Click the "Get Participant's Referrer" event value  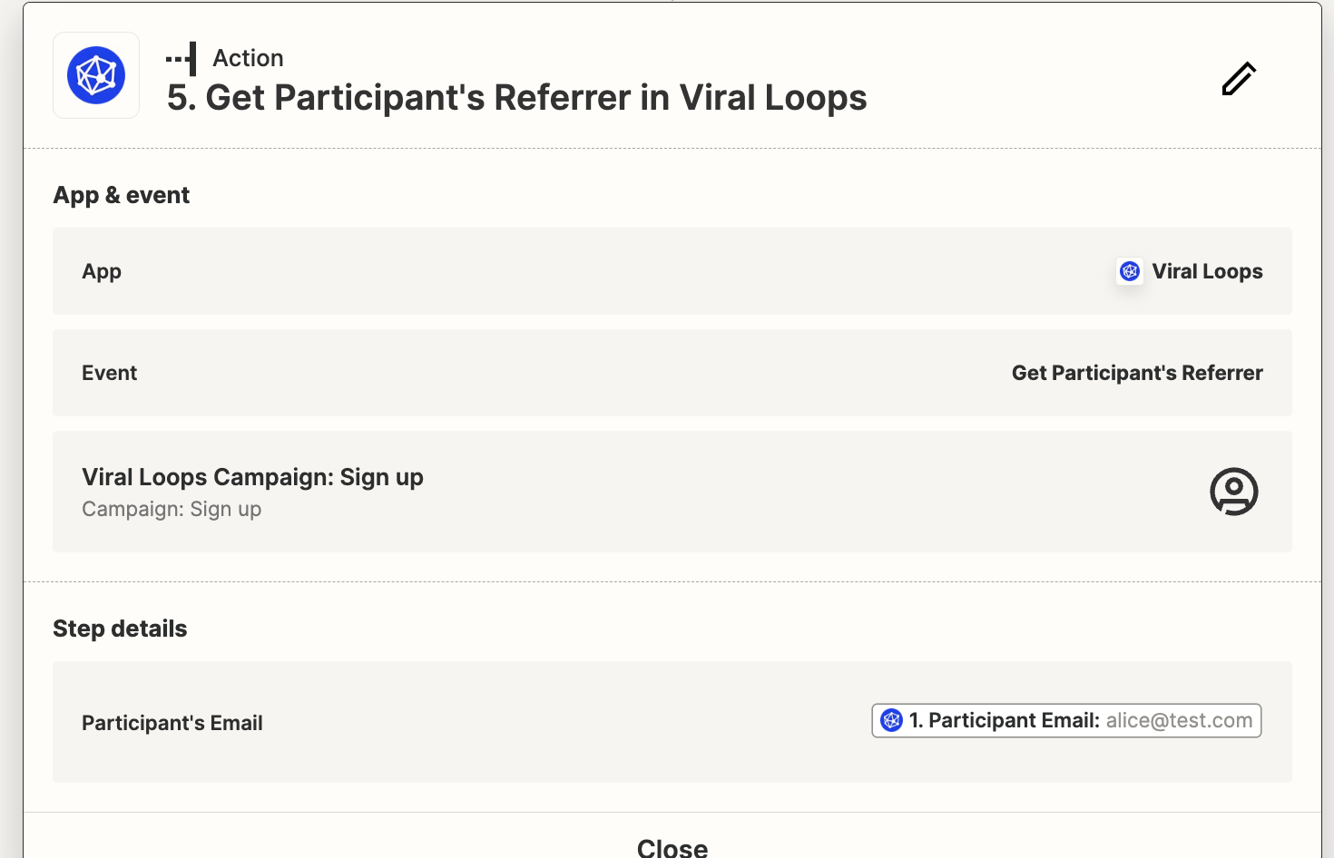(x=1137, y=373)
